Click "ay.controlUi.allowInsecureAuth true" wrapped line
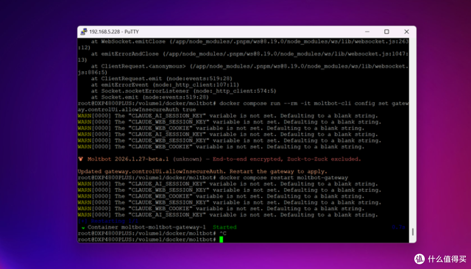The image size is (471, 269). [137, 109]
